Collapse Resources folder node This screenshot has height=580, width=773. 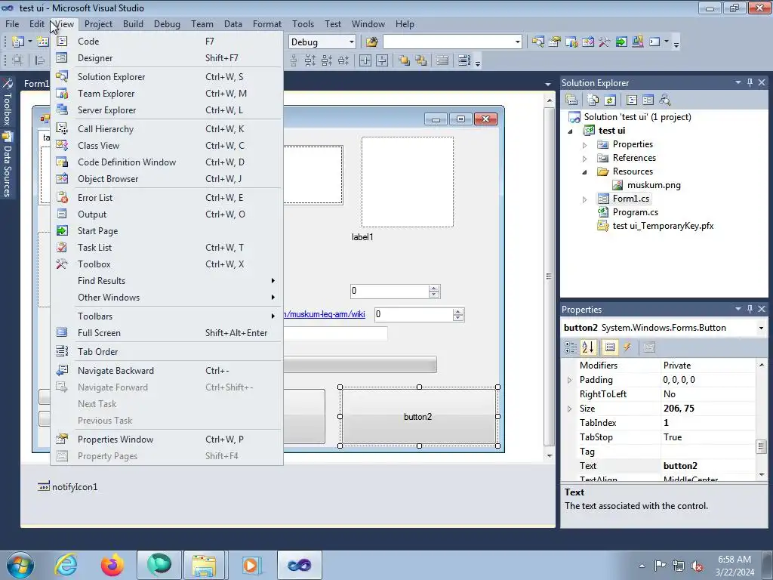585,172
